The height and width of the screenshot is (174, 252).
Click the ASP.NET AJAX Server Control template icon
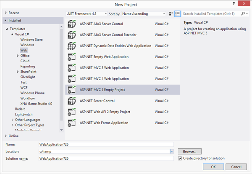[x=71, y=24]
